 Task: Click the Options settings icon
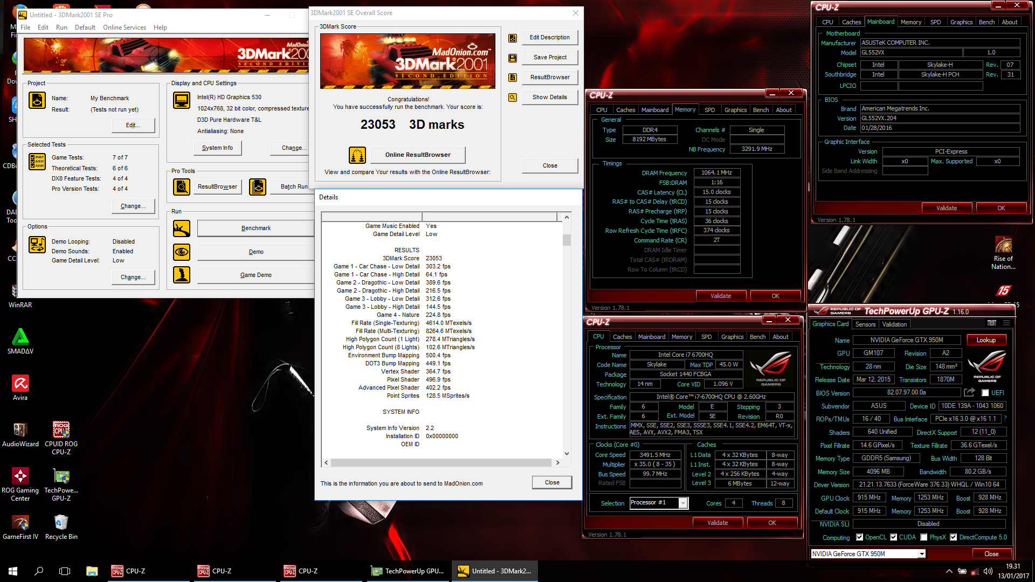[x=37, y=245]
